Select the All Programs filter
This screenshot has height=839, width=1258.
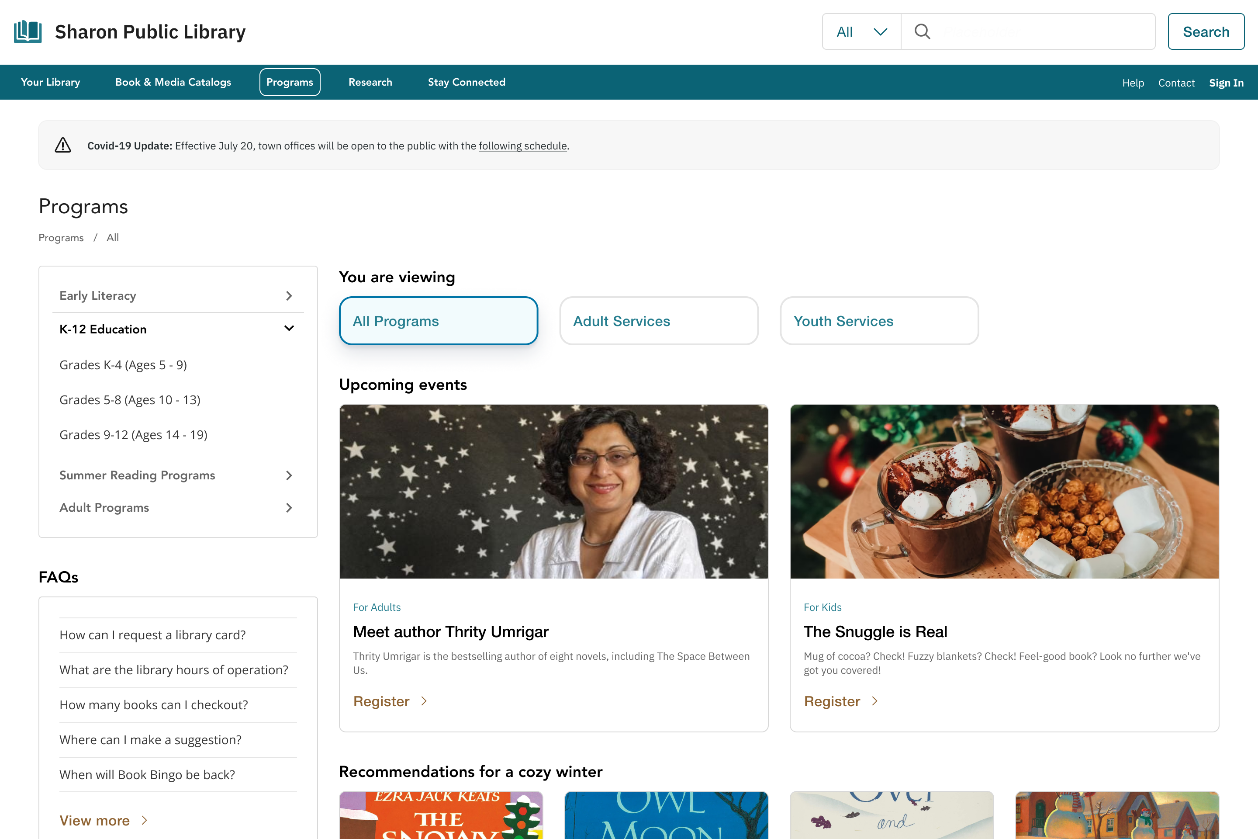[x=438, y=321]
